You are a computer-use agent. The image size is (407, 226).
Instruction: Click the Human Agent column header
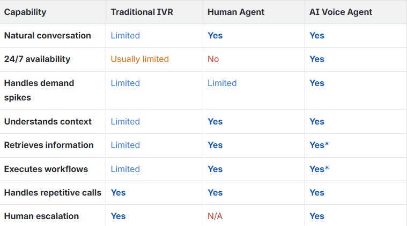[x=236, y=12]
